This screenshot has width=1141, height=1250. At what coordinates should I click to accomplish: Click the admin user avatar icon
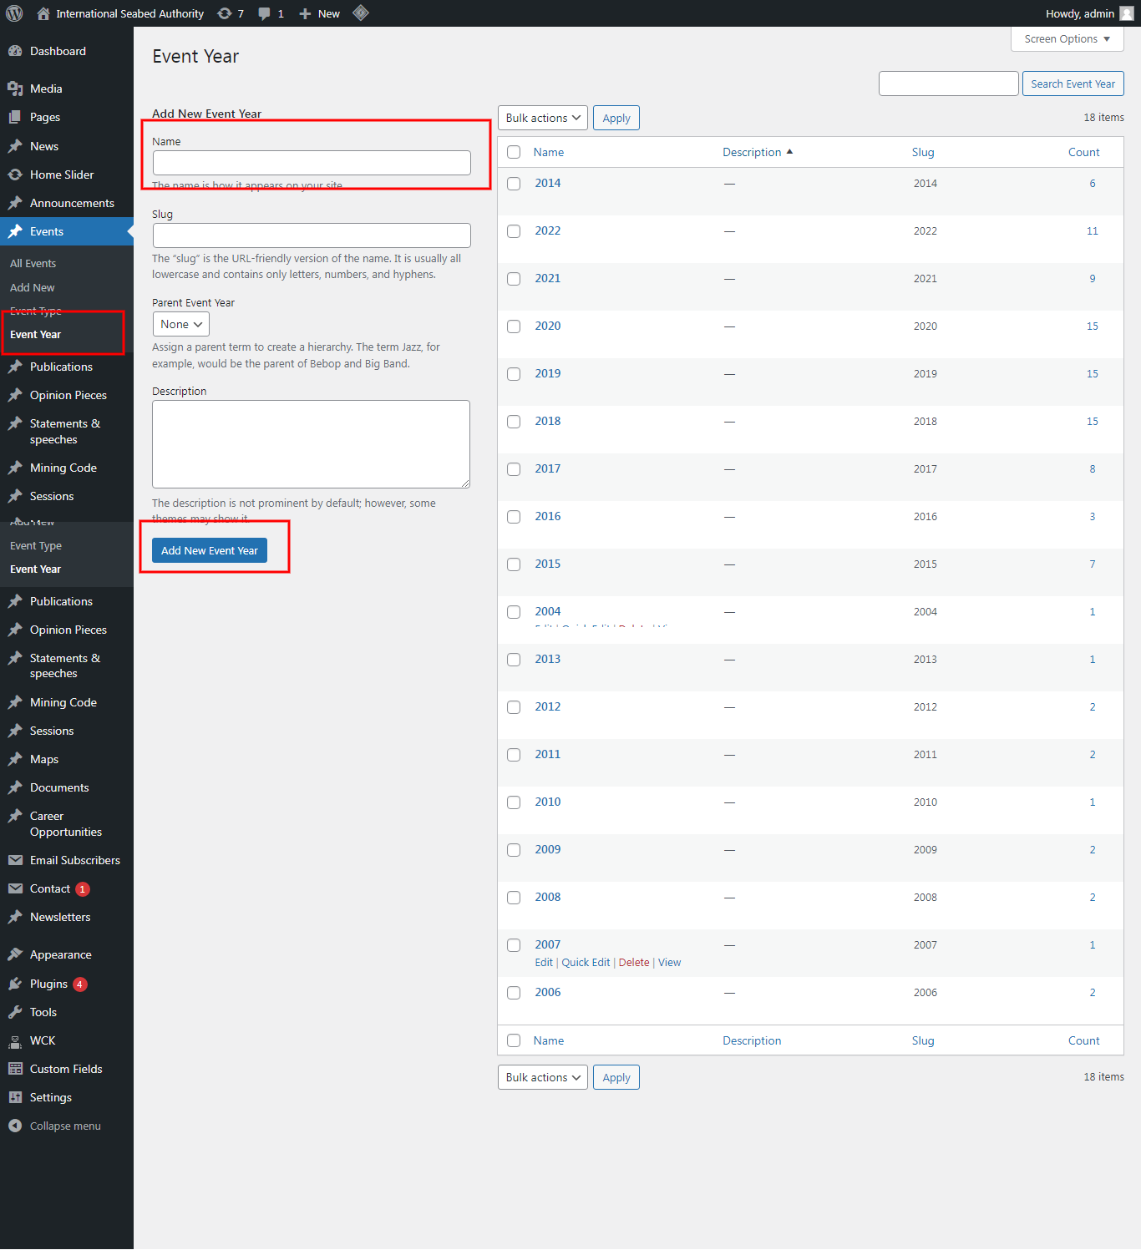click(1127, 13)
